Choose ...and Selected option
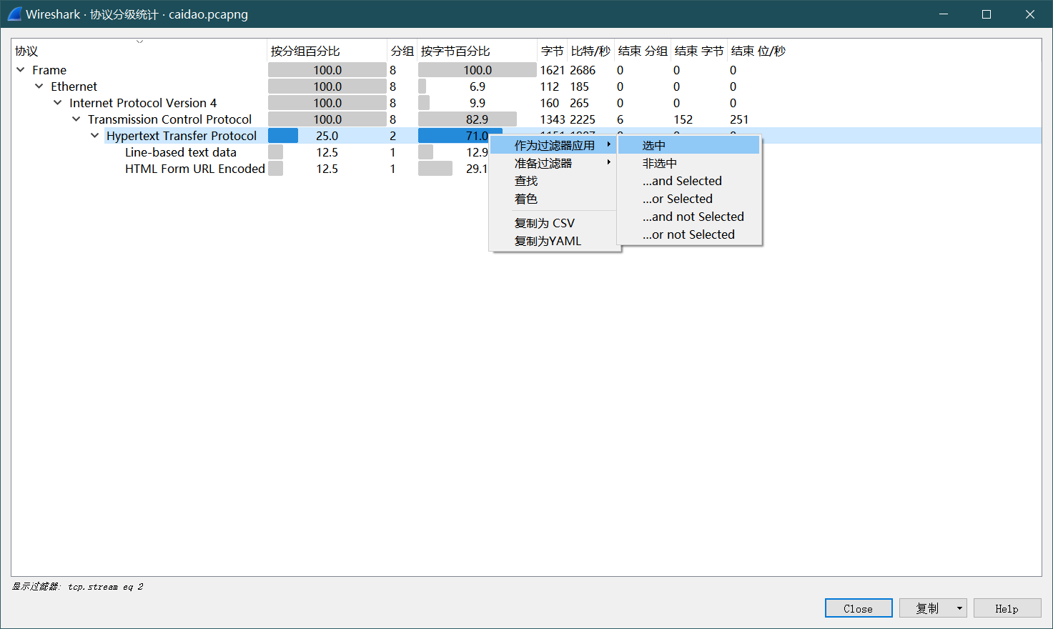The width and height of the screenshot is (1053, 629). [x=689, y=181]
